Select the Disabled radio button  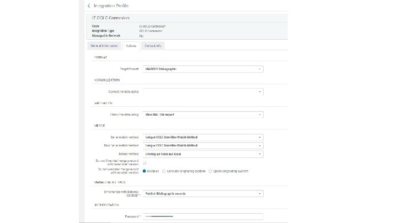[x=144, y=171]
